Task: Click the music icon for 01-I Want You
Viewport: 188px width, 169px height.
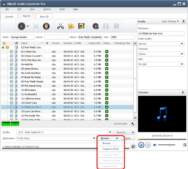Action: point(16,52)
